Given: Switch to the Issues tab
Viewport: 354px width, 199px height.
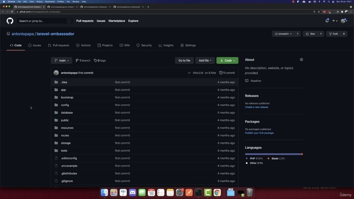Looking at the screenshot, I should pos(34,45).
